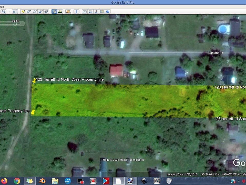Open the Email view tool
Image resolution: width=246 pixels, height=185 pixels.
(x=85, y=11)
